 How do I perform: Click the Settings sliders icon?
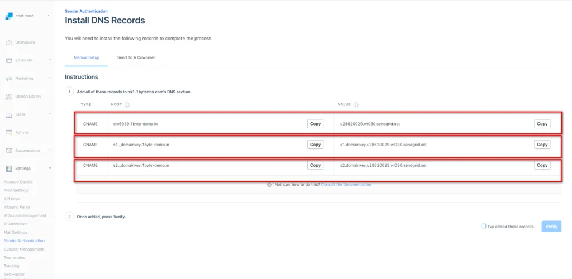9,169
